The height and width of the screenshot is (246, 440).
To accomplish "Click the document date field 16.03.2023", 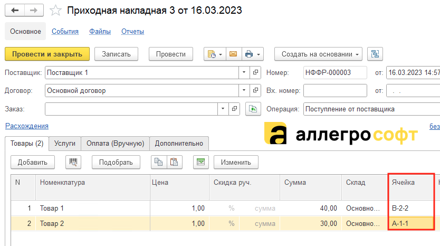I will [413, 72].
